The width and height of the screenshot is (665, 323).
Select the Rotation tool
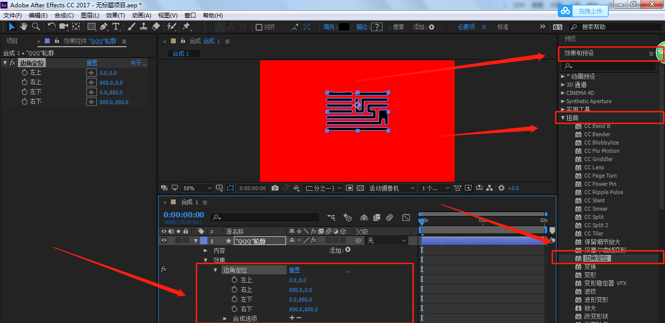click(x=52, y=27)
